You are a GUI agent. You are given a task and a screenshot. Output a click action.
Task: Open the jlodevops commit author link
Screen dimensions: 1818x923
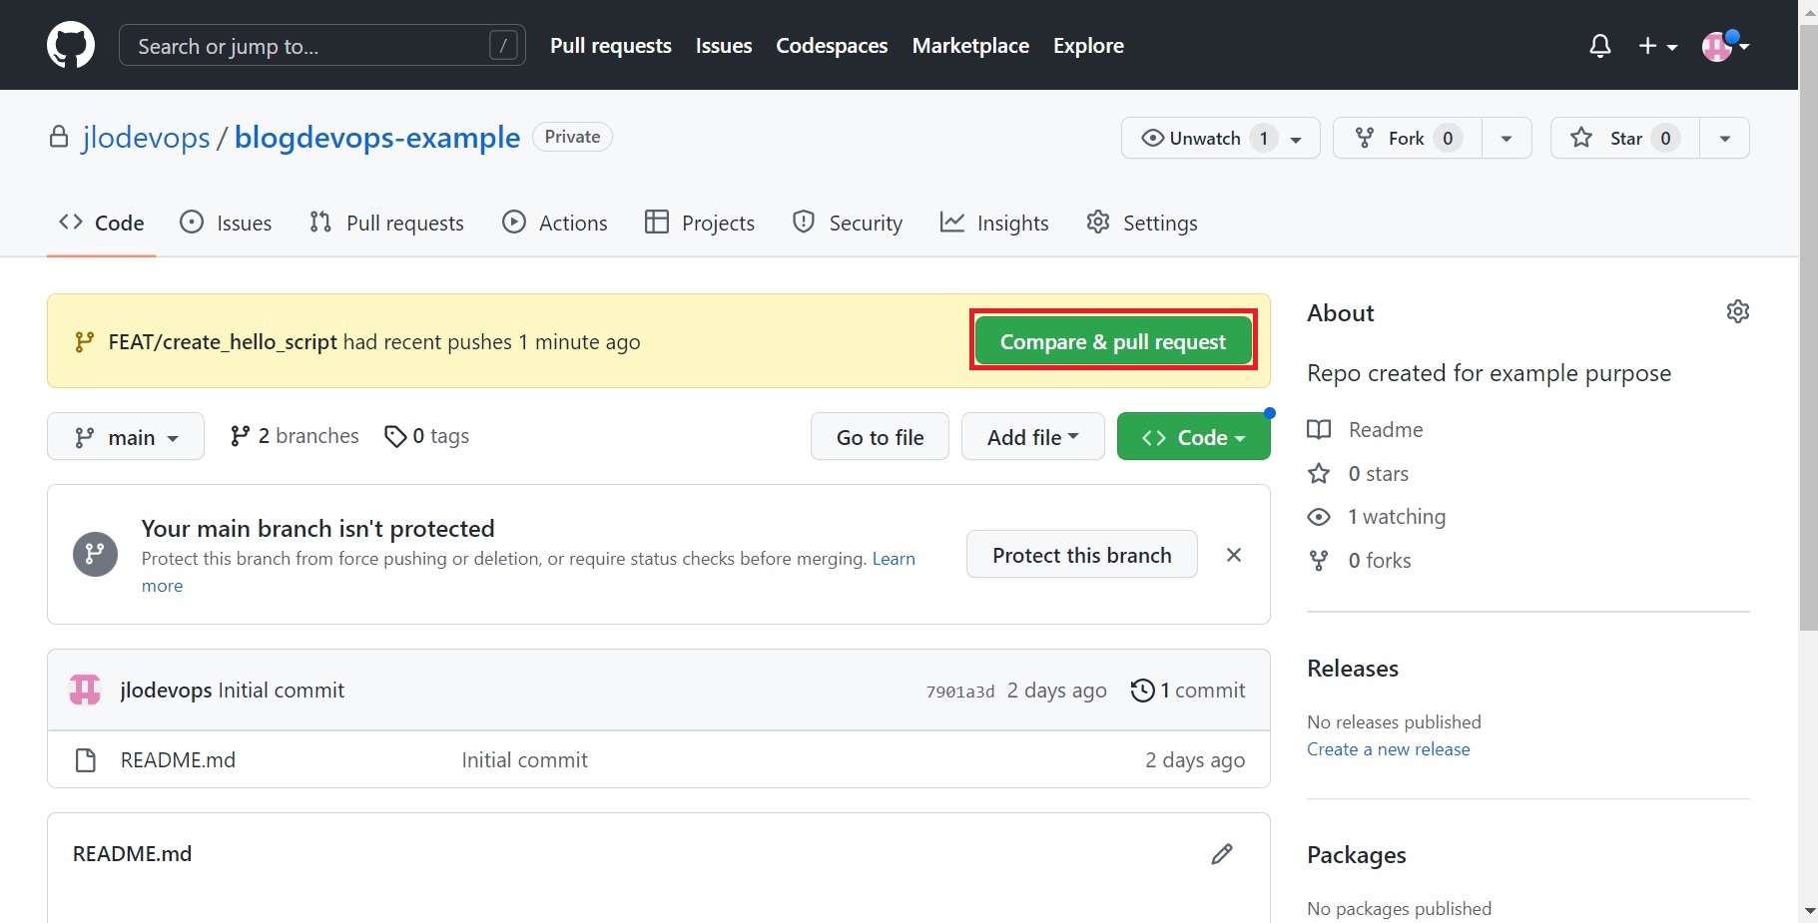click(166, 691)
